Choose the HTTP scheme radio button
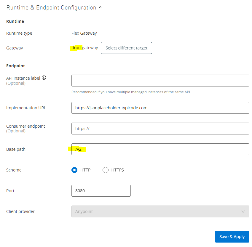This screenshot has width=252, height=247. (x=74, y=170)
